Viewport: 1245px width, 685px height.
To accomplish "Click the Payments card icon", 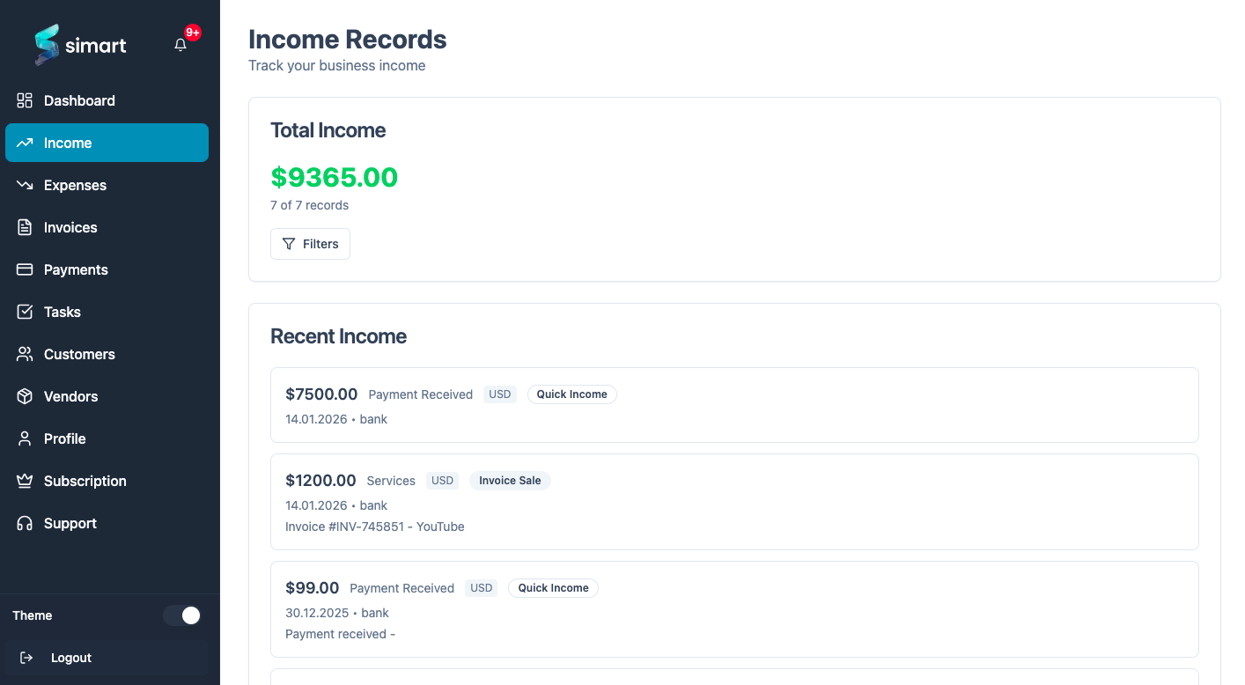I will point(25,269).
